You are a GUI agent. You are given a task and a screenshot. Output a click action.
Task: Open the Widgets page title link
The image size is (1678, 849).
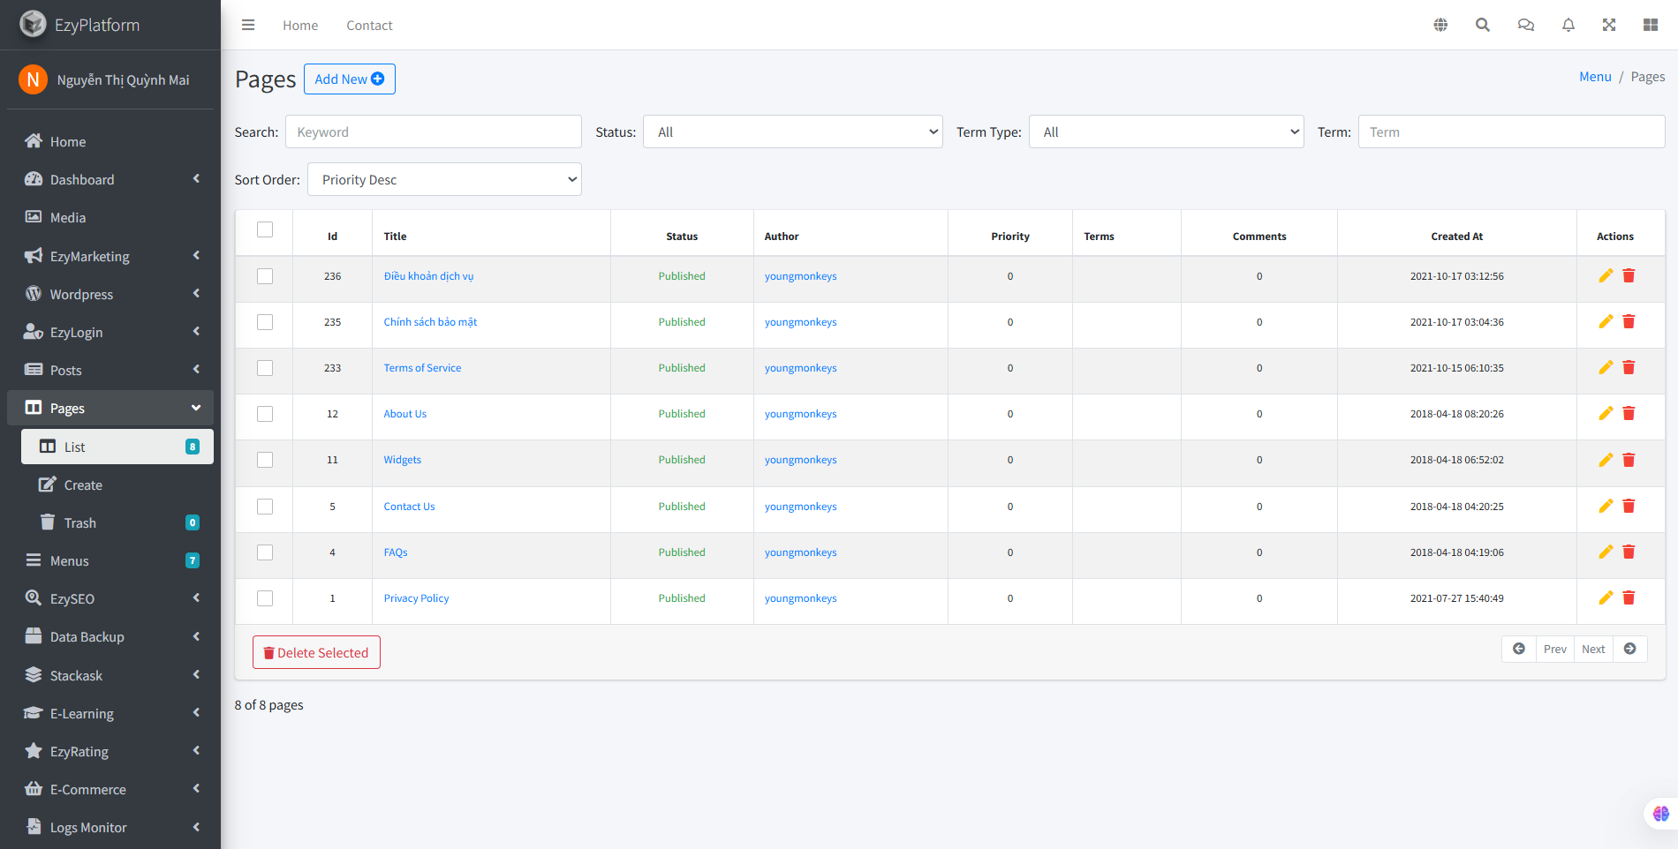click(x=403, y=460)
